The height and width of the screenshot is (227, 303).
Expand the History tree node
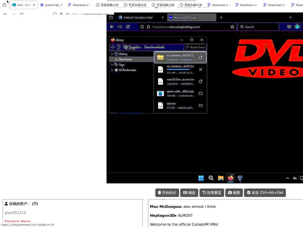[x=112, y=54]
